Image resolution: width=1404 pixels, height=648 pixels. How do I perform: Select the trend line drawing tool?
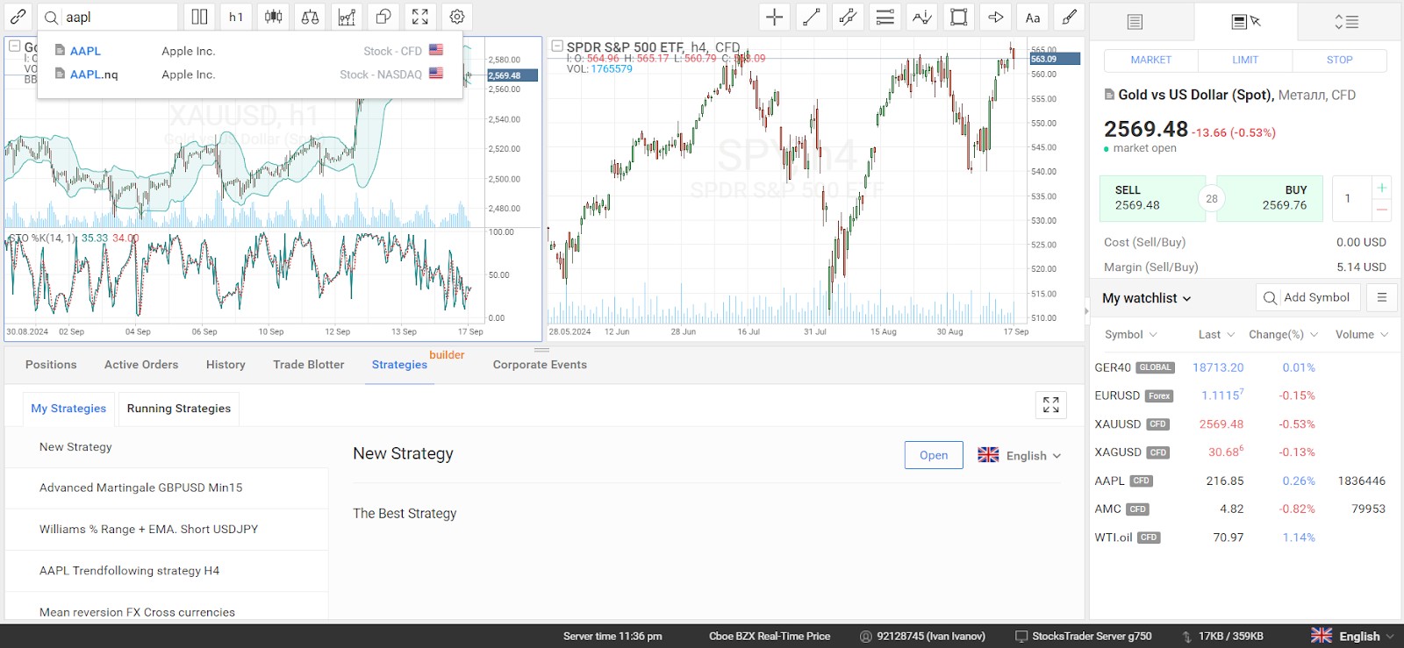tap(811, 17)
